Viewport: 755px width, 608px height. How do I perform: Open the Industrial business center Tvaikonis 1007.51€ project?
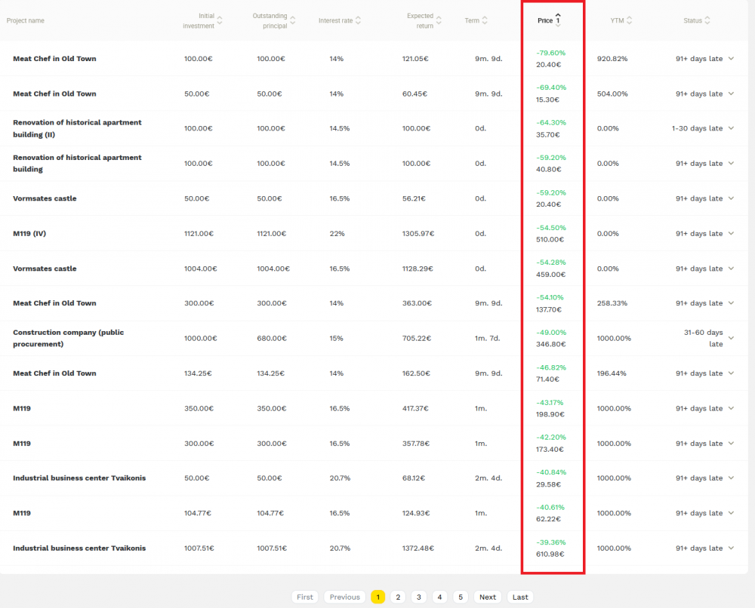(79, 548)
